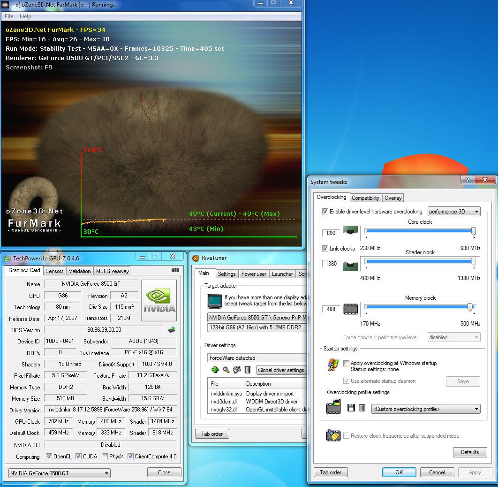Open the Custom overclocking profile dropdown
498x487 pixels.
[x=426, y=409]
